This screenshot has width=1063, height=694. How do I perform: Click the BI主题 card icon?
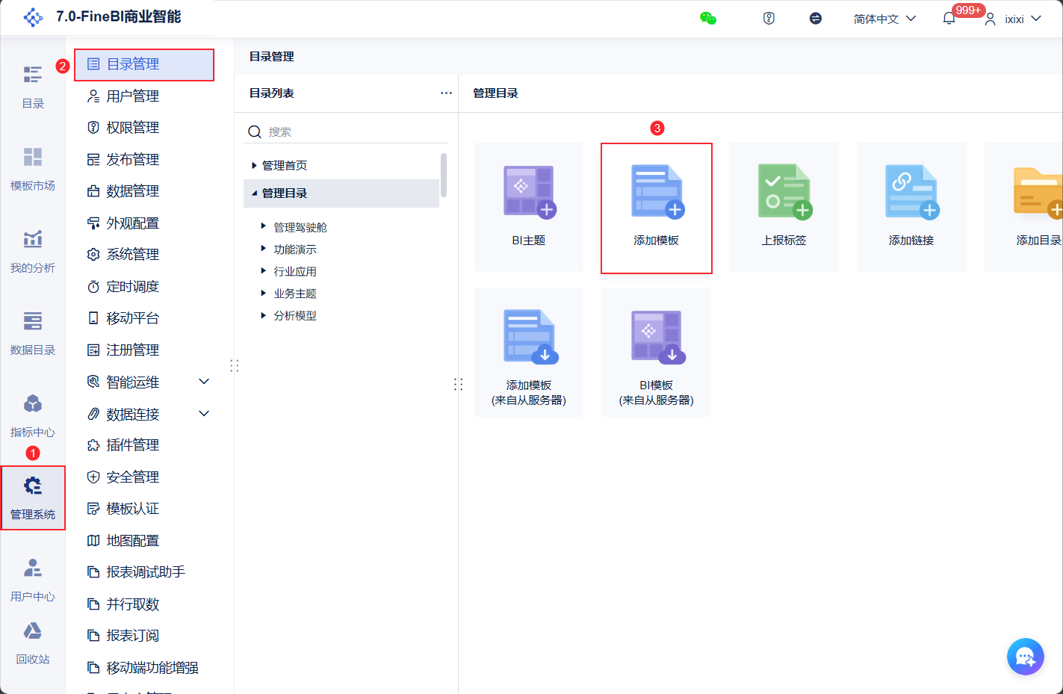click(x=529, y=192)
